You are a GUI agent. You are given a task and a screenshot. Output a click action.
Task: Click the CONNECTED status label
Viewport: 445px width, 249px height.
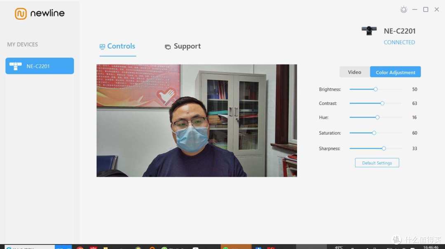pyautogui.click(x=399, y=42)
